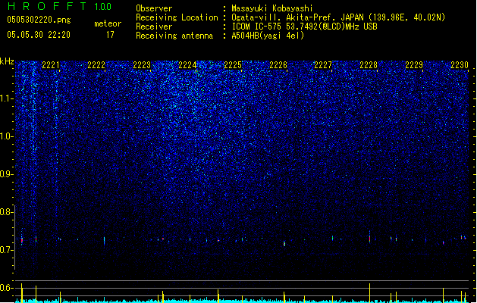Click the 'Receiver' field label
Screen dimensions: 477x303
tap(154, 27)
